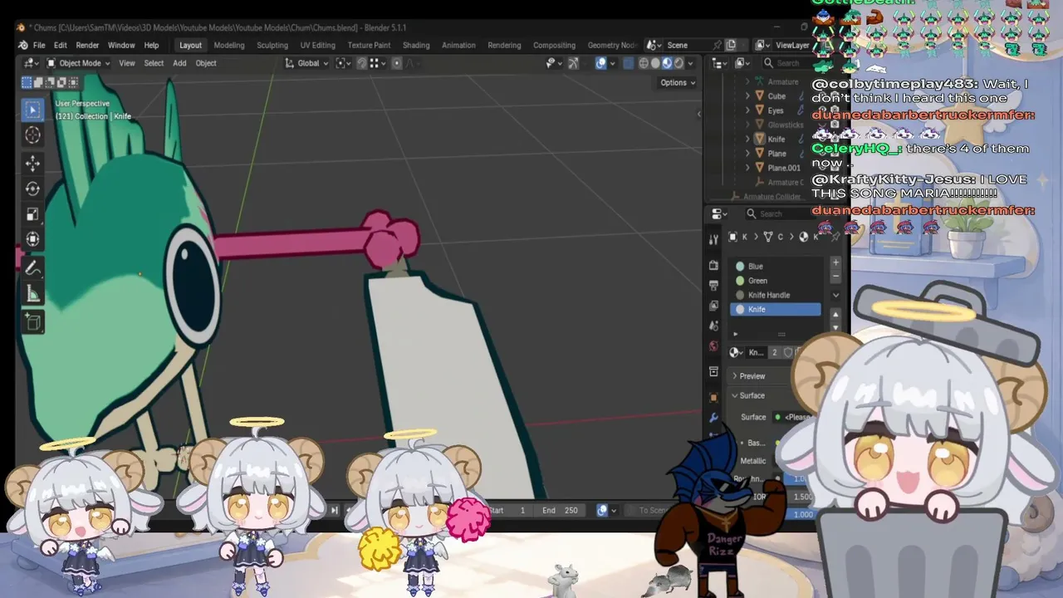Image resolution: width=1063 pixels, height=598 pixels.
Task: Switch to the UV Editing workspace tab
Action: click(x=318, y=45)
